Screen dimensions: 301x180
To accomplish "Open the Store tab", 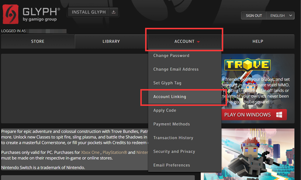I will (x=38, y=41).
